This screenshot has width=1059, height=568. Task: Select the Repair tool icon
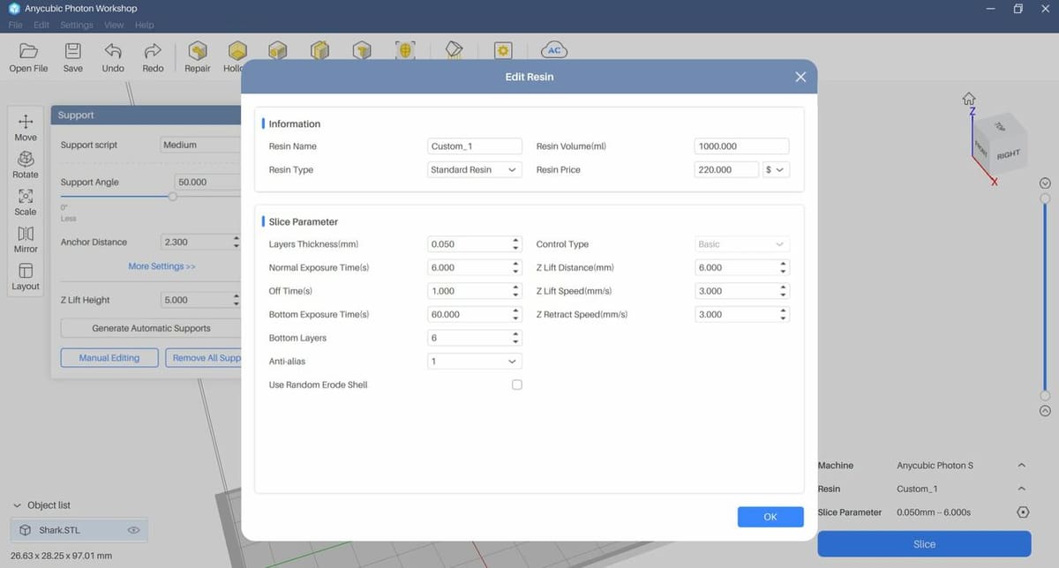coord(198,50)
